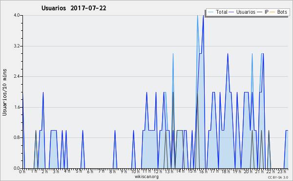
Task: Click the 15 h x-axis label
Action: click(x=192, y=171)
